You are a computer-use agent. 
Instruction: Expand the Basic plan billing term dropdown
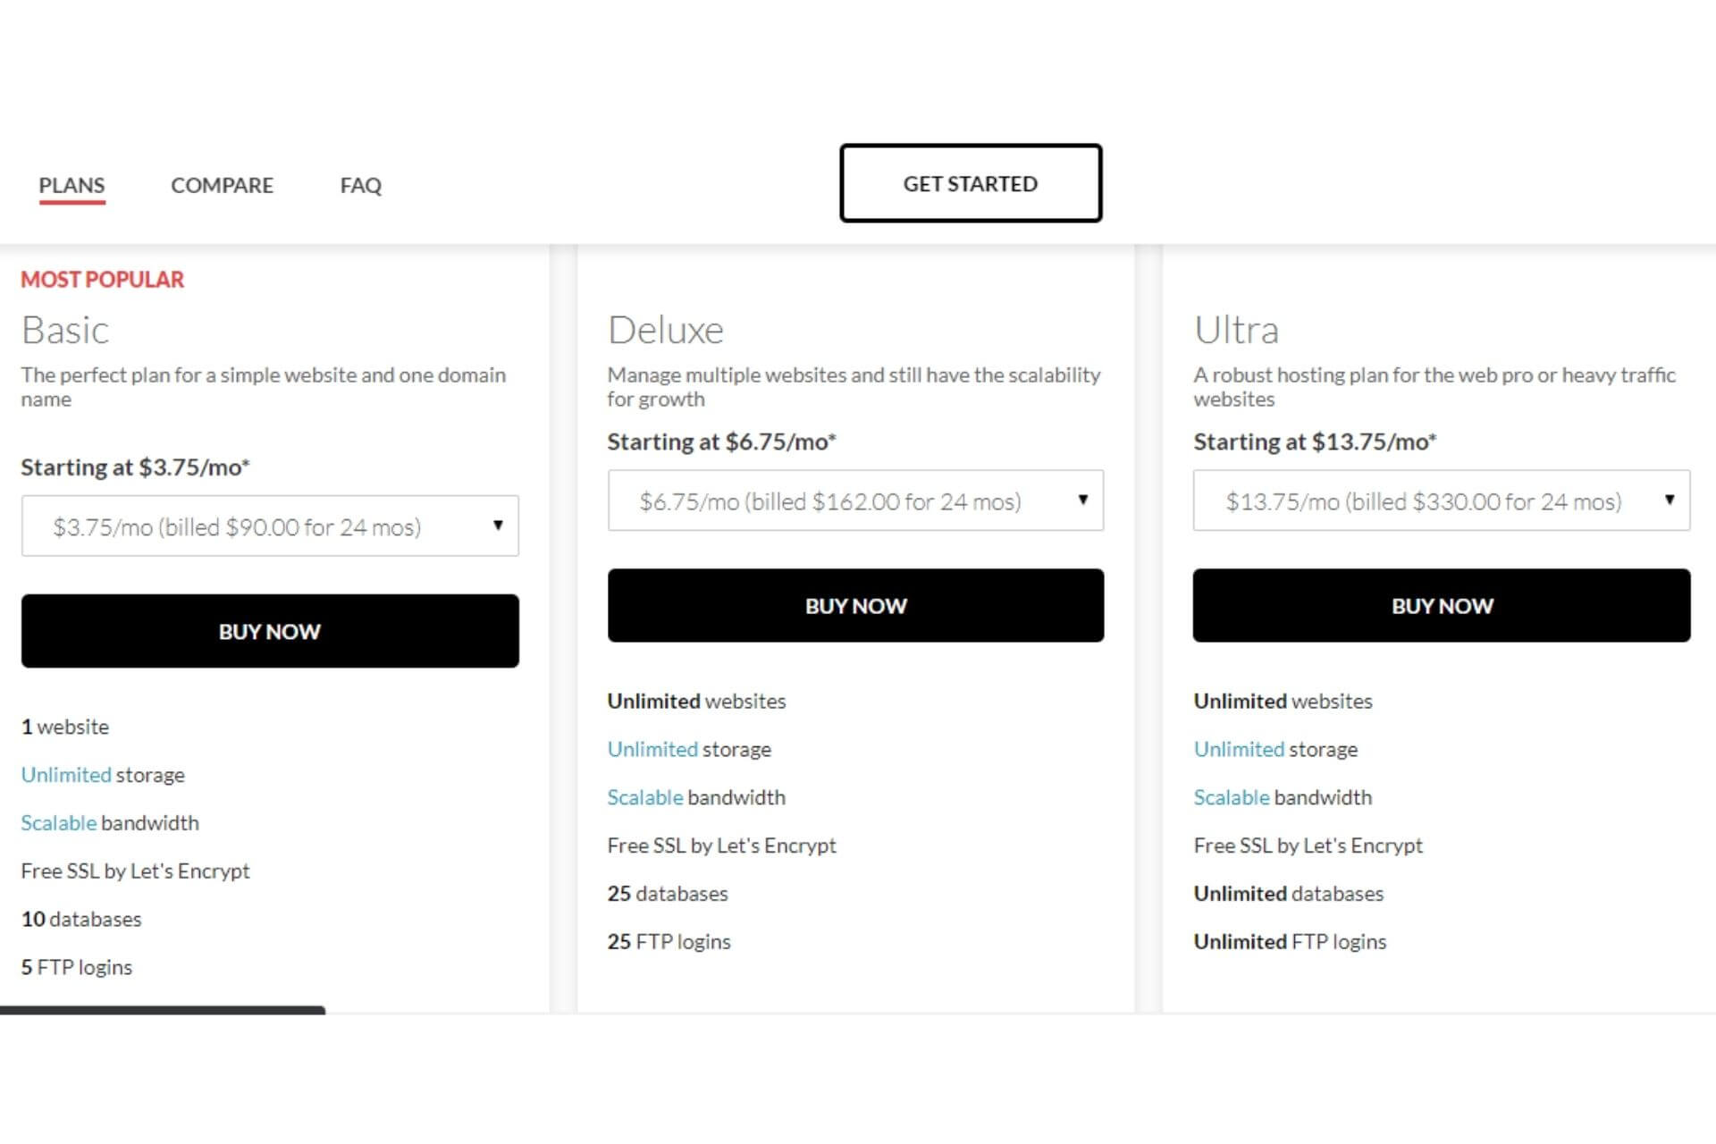[x=270, y=526]
